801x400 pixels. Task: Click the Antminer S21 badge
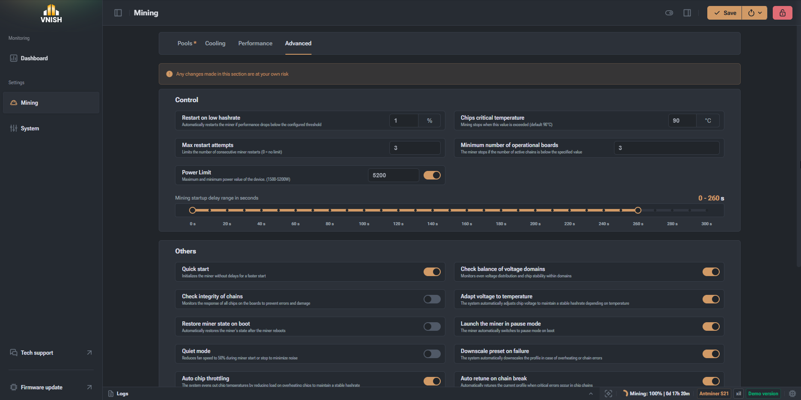714,394
